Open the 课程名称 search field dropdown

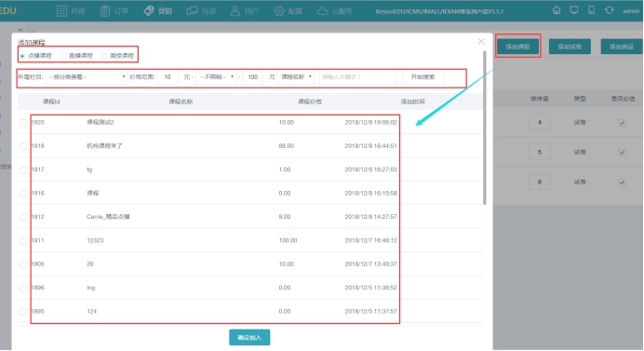(296, 77)
